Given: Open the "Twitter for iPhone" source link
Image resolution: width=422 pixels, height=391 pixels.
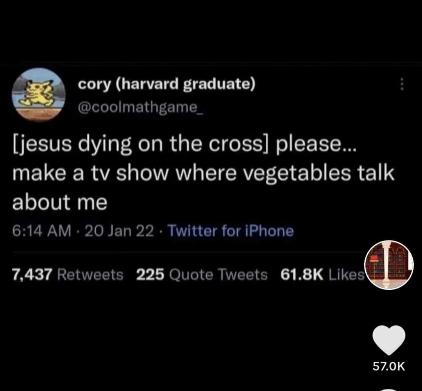Looking at the screenshot, I should point(231,231).
